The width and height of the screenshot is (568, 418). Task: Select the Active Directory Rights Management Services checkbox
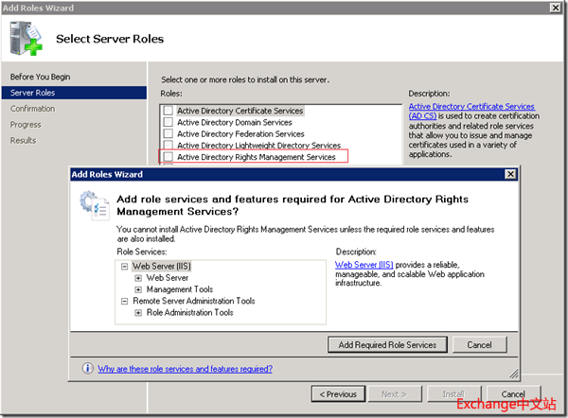click(168, 157)
